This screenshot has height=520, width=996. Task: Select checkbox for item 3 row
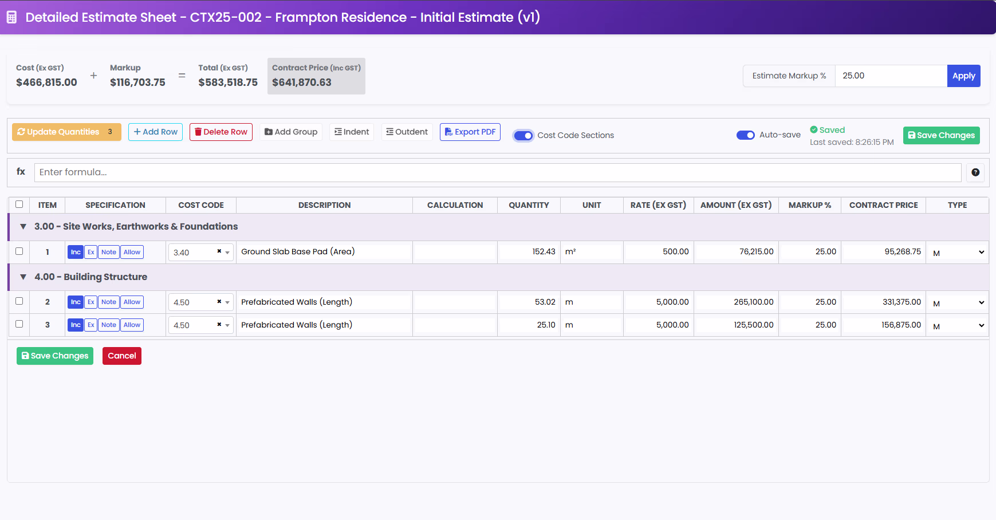(x=19, y=324)
